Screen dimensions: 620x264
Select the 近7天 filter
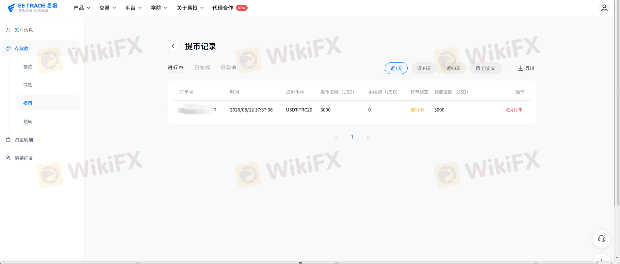pyautogui.click(x=396, y=68)
